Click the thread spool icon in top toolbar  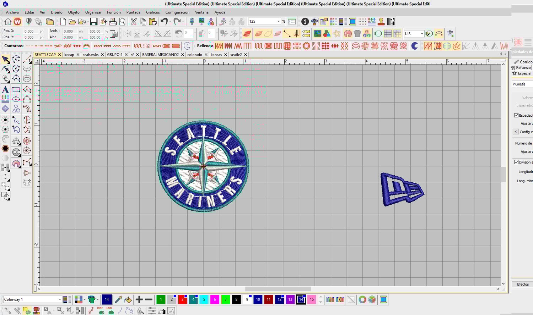(352, 22)
